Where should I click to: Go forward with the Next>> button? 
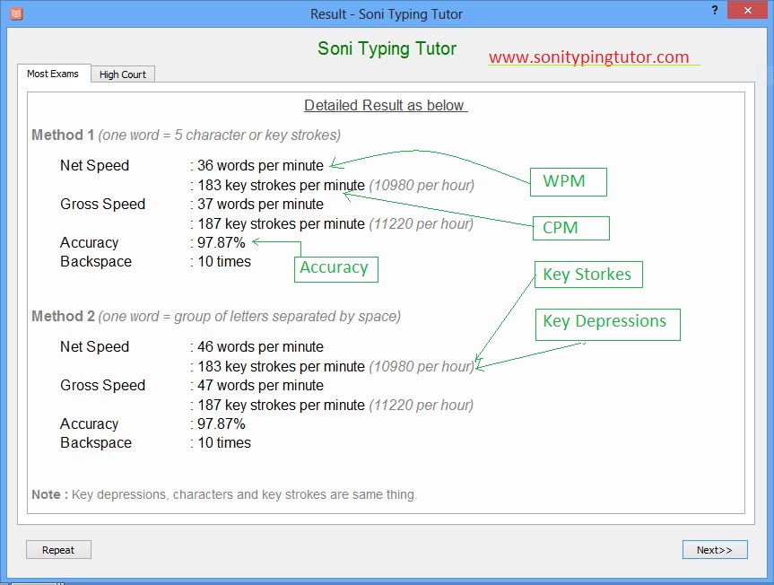714,549
